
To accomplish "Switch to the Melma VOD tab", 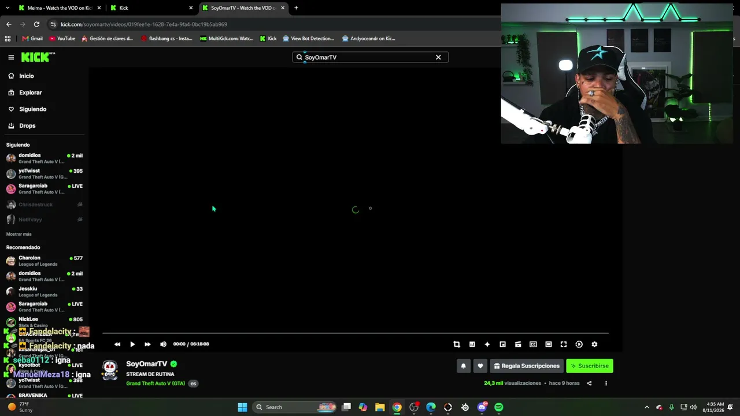I will [60, 8].
